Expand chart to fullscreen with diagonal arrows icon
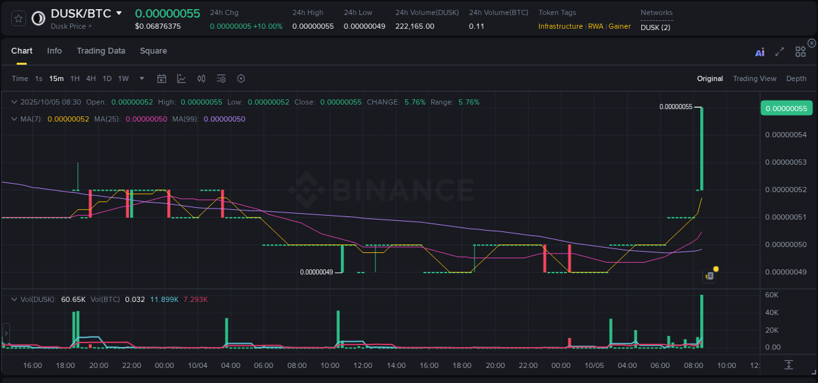 click(x=779, y=51)
